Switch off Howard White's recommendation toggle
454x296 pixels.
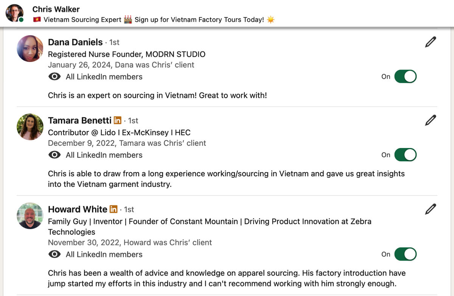pos(405,254)
